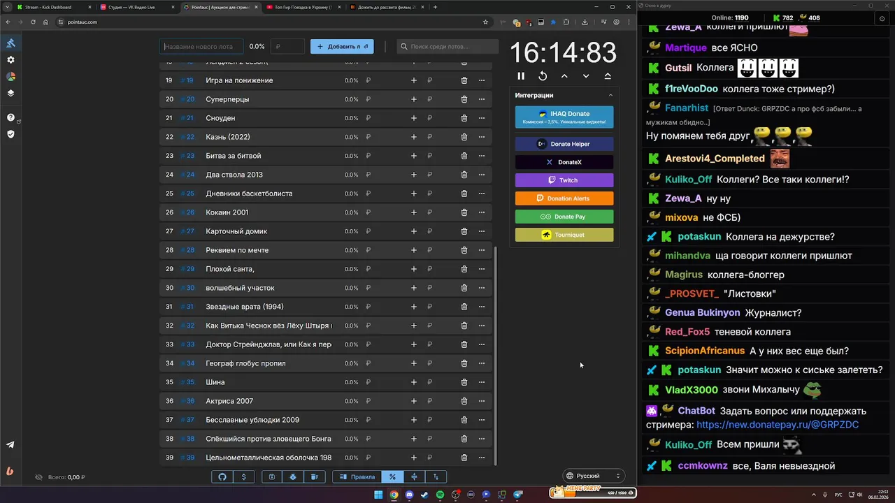Add amount to Битва за битвой lot
895x503 pixels.
[414, 156]
